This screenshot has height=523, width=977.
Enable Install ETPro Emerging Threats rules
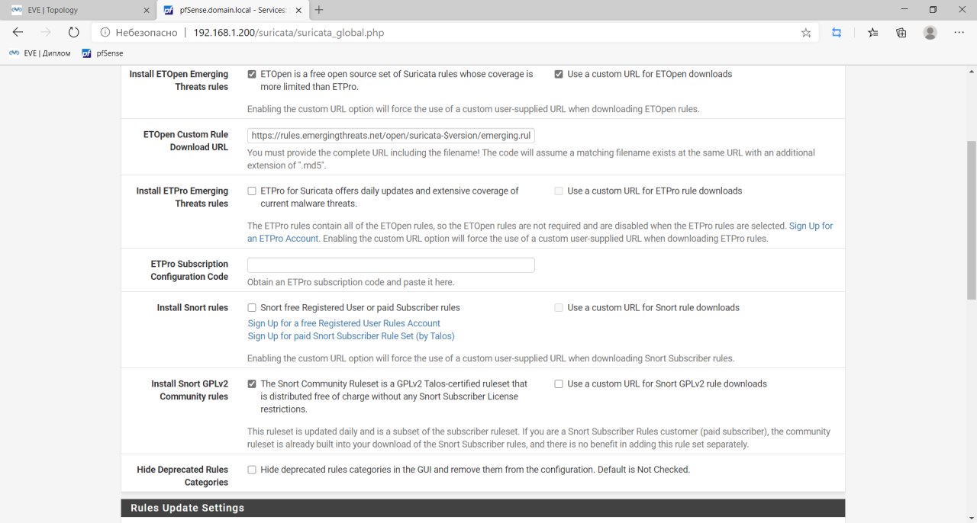pyautogui.click(x=252, y=191)
